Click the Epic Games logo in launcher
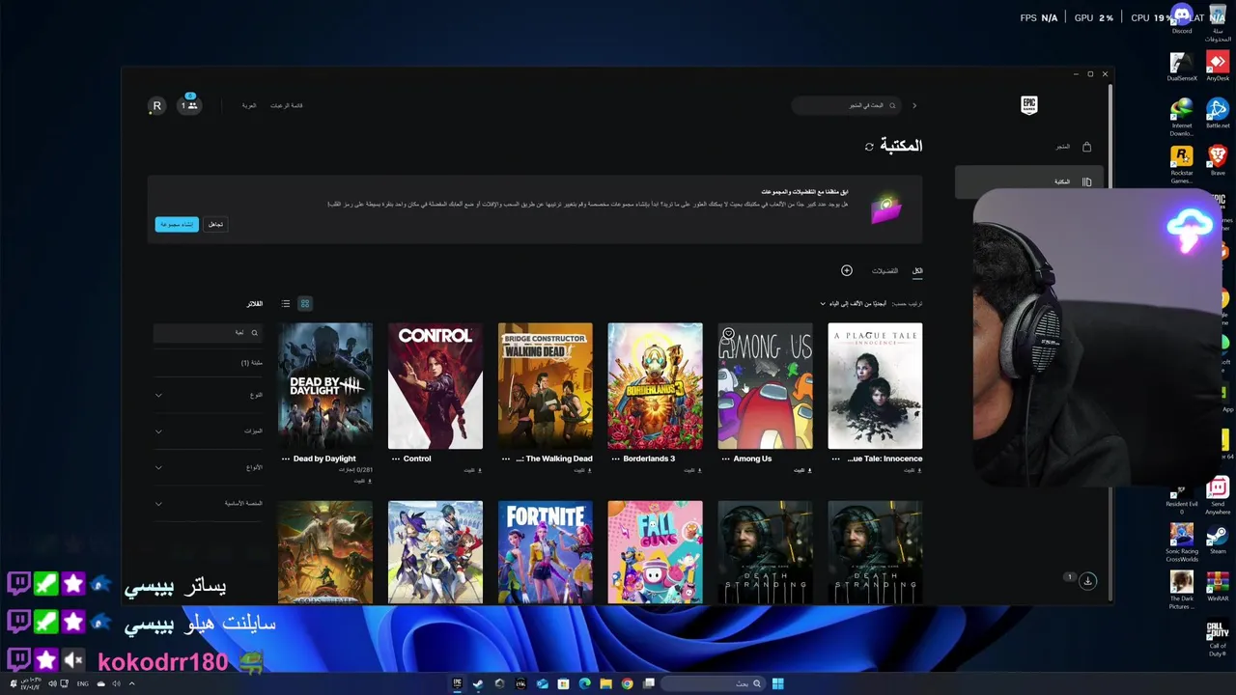This screenshot has height=695, width=1236. click(x=1028, y=105)
